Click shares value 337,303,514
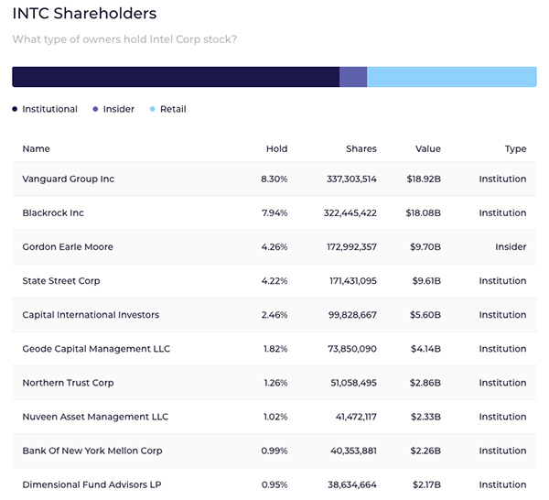Image resolution: width=549 pixels, height=500 pixels. click(351, 179)
